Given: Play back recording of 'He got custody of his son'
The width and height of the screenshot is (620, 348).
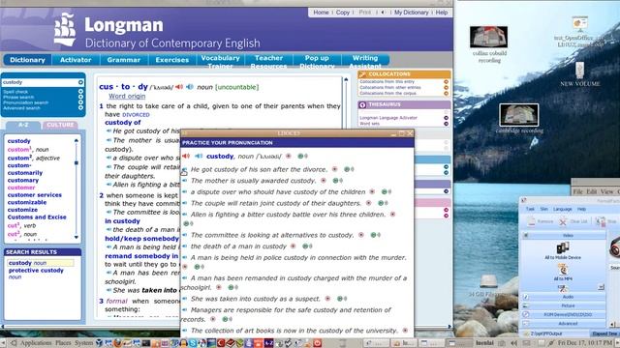Looking at the screenshot, I should click(349, 169).
